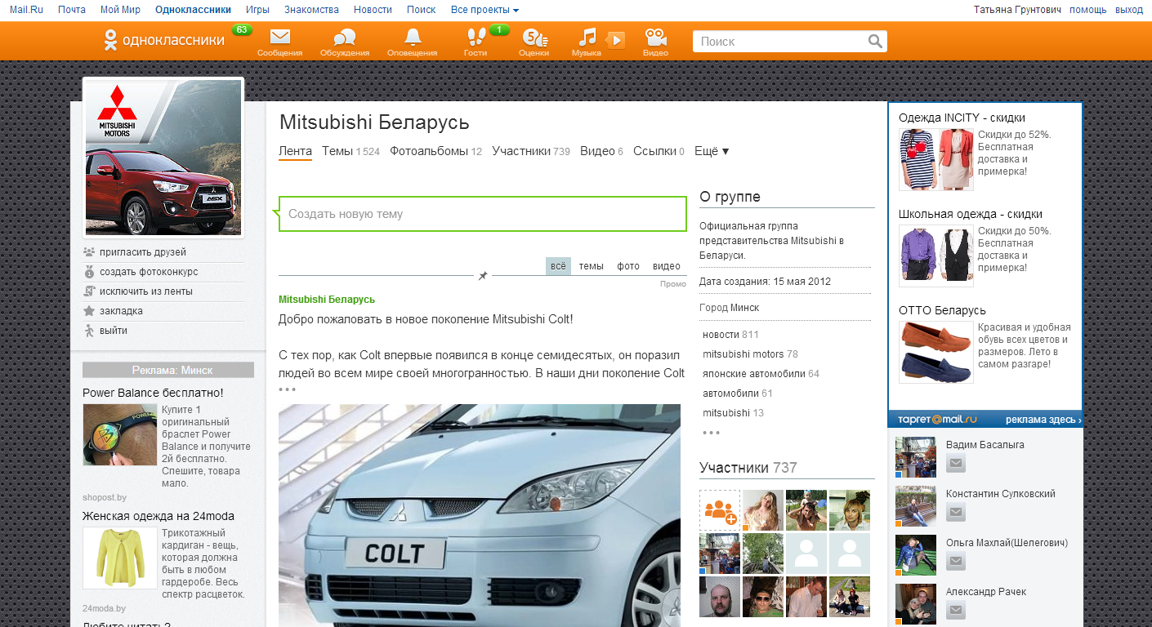The height and width of the screenshot is (627, 1152).
Task: Click the Создать новую тему field
Action: coord(482,214)
